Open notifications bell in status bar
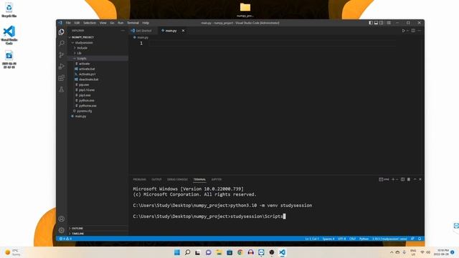The image size is (459, 258). click(420, 239)
